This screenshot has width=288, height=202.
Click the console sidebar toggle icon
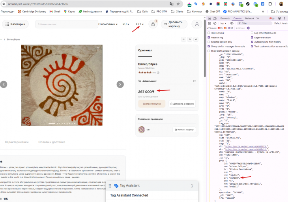pos(209,23)
